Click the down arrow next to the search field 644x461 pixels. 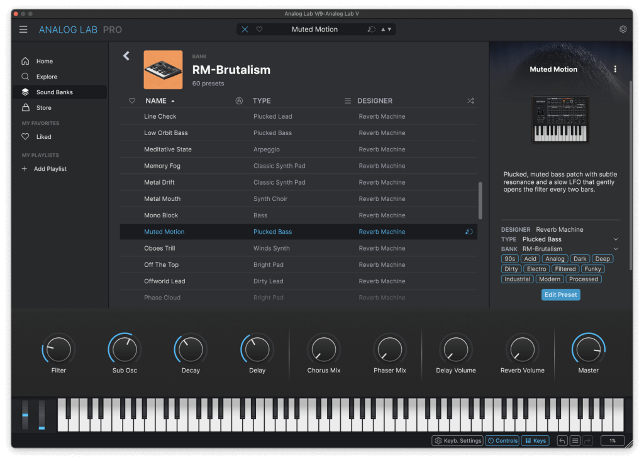point(389,29)
